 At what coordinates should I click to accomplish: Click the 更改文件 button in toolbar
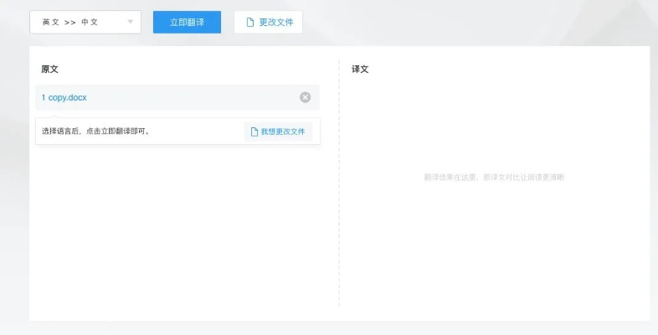coord(268,23)
